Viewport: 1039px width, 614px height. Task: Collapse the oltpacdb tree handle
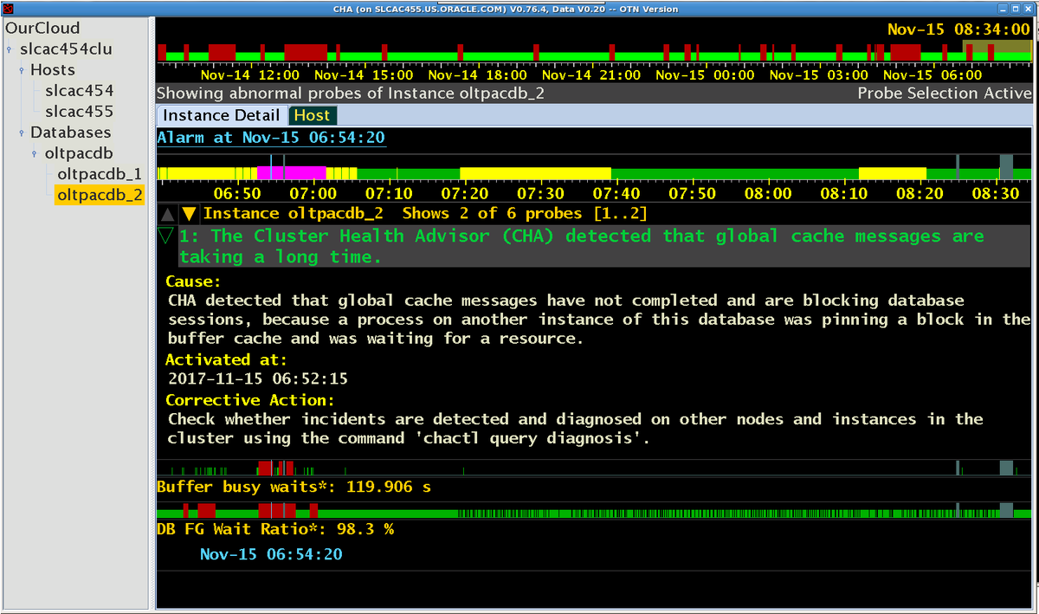click(35, 153)
